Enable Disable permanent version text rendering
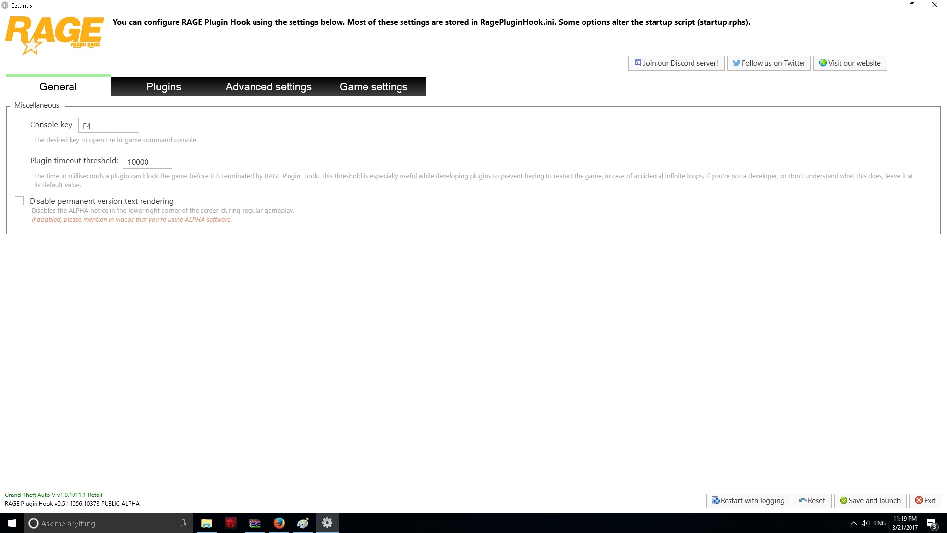This screenshot has width=947, height=533. (x=19, y=201)
